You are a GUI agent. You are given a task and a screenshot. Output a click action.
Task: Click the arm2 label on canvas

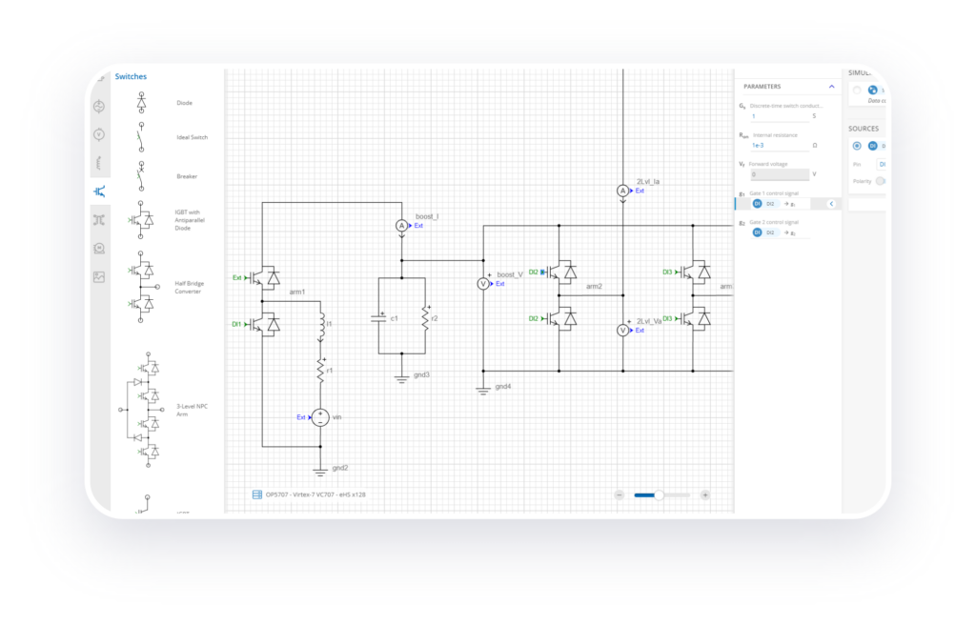(594, 287)
